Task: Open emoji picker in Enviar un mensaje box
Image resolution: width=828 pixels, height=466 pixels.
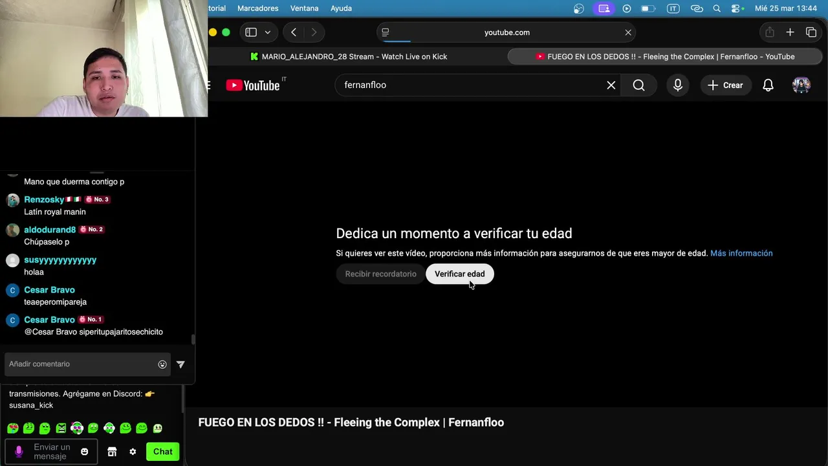Action: coord(84,452)
